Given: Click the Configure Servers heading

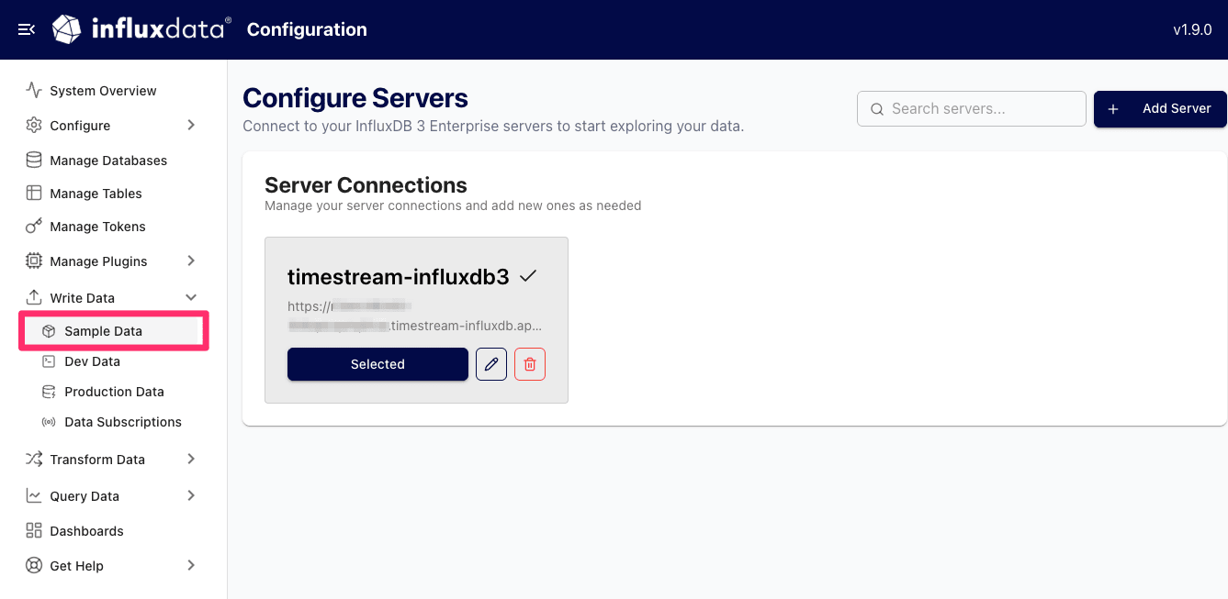Looking at the screenshot, I should tap(355, 98).
